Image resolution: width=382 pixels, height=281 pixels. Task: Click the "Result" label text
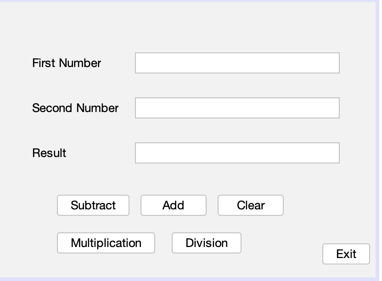(x=49, y=153)
